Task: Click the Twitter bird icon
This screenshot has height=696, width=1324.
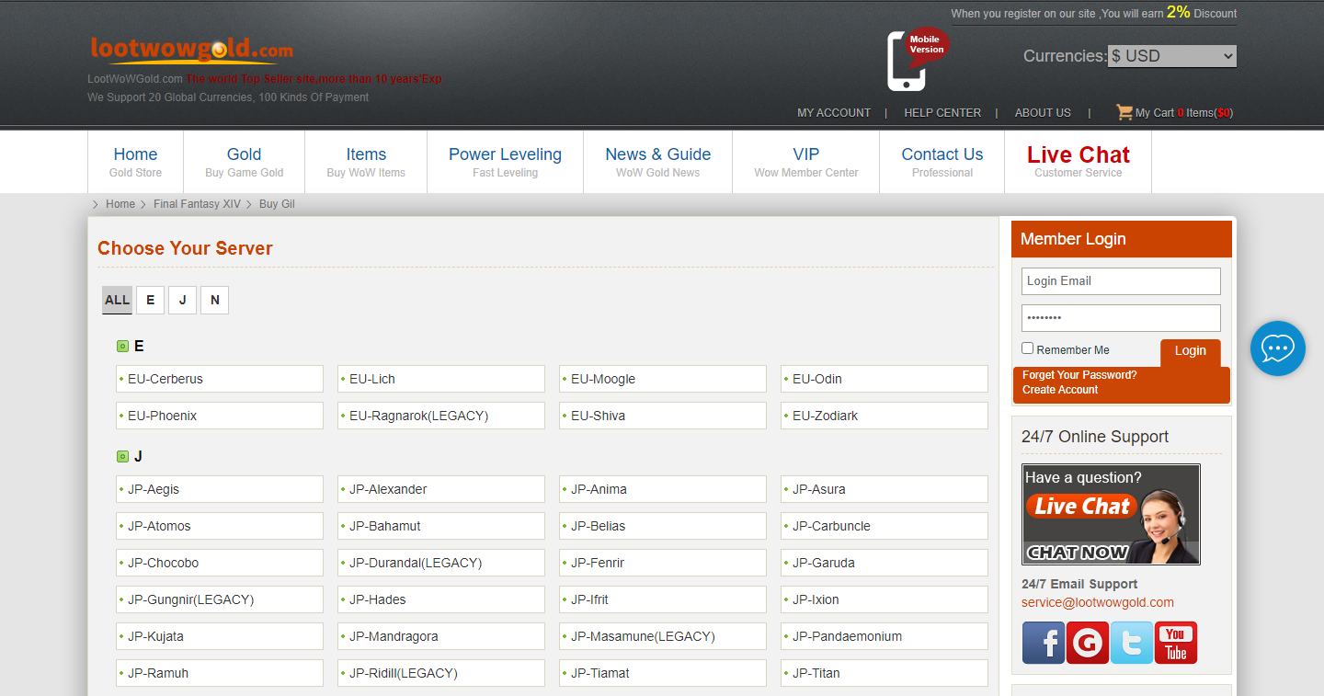Action: coord(1131,643)
